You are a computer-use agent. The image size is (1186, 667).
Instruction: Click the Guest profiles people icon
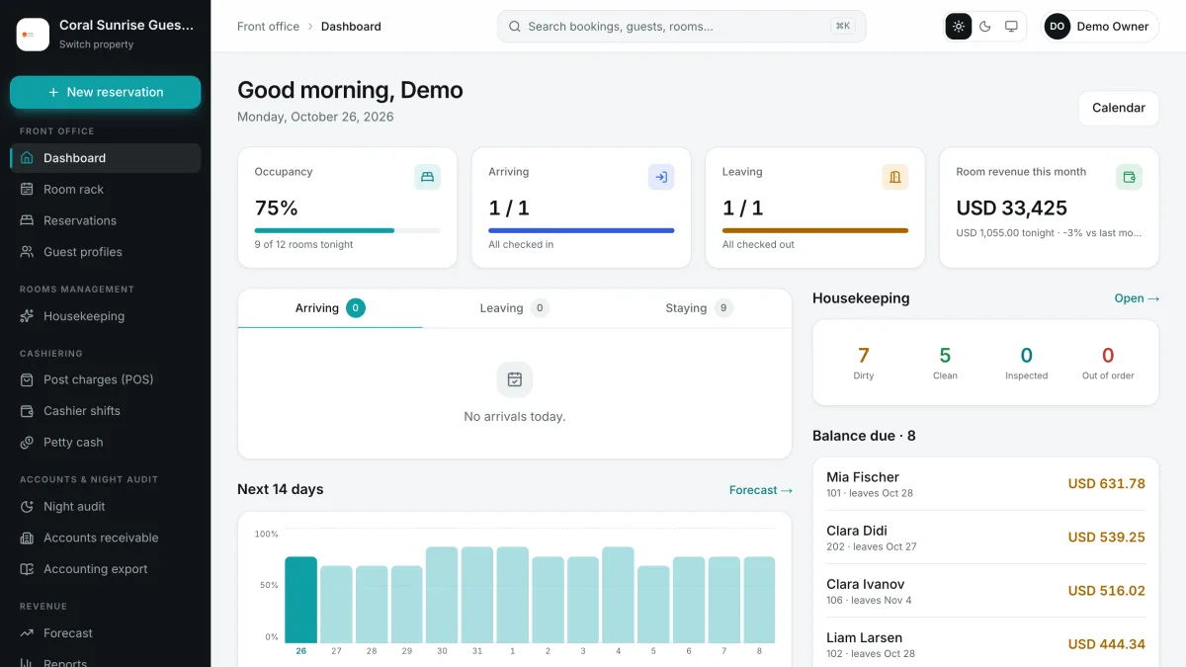[27, 252]
